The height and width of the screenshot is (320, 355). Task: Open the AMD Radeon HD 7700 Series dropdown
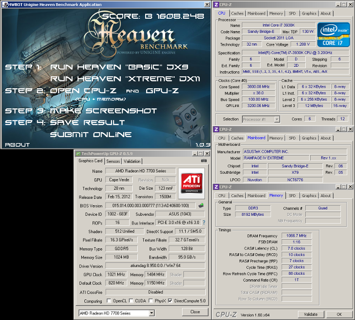(x=151, y=313)
